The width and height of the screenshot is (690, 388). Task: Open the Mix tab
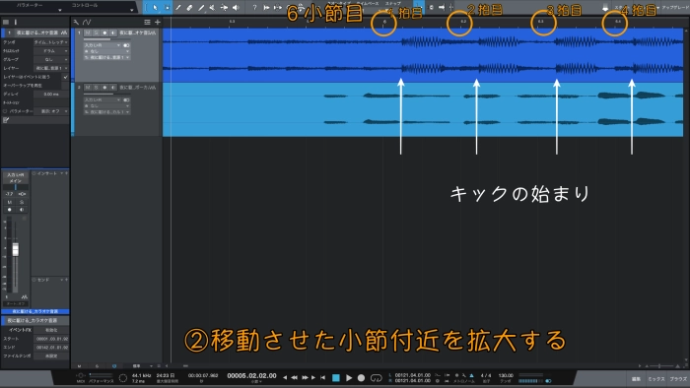[x=655, y=379]
